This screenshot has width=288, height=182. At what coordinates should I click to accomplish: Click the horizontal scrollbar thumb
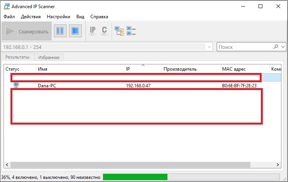point(130,165)
